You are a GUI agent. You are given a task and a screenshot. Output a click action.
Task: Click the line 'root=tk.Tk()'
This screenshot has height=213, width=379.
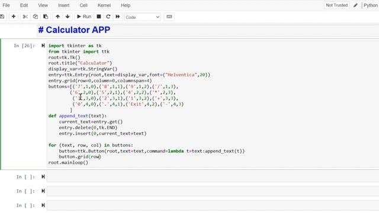click(x=65, y=57)
